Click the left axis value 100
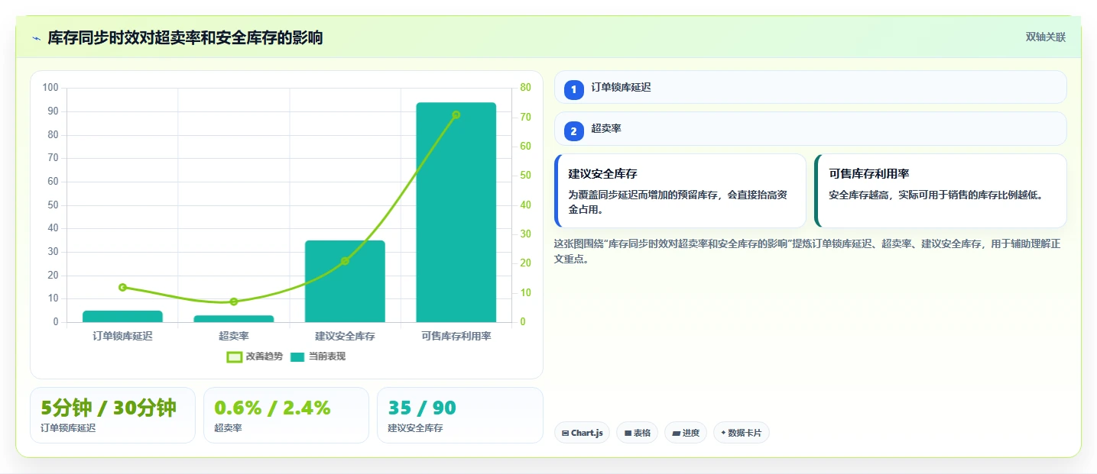This screenshot has width=1097, height=474. [x=50, y=88]
